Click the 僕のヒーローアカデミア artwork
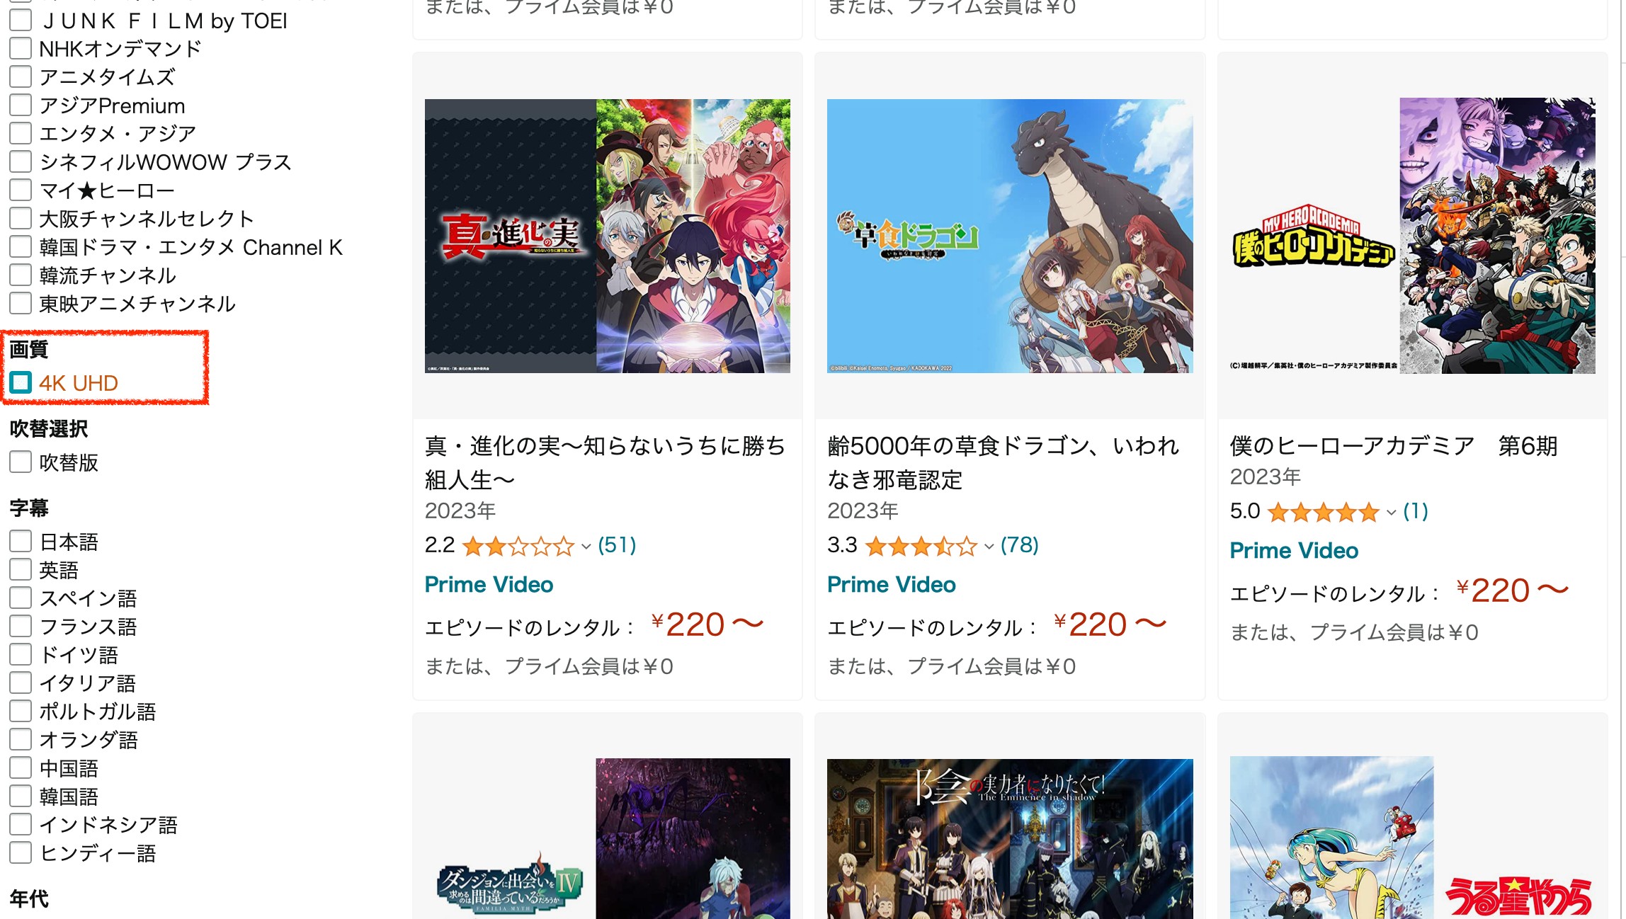 [1413, 236]
